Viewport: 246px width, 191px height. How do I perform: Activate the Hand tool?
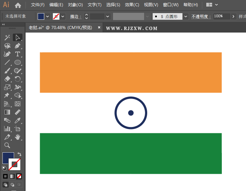point(18,137)
